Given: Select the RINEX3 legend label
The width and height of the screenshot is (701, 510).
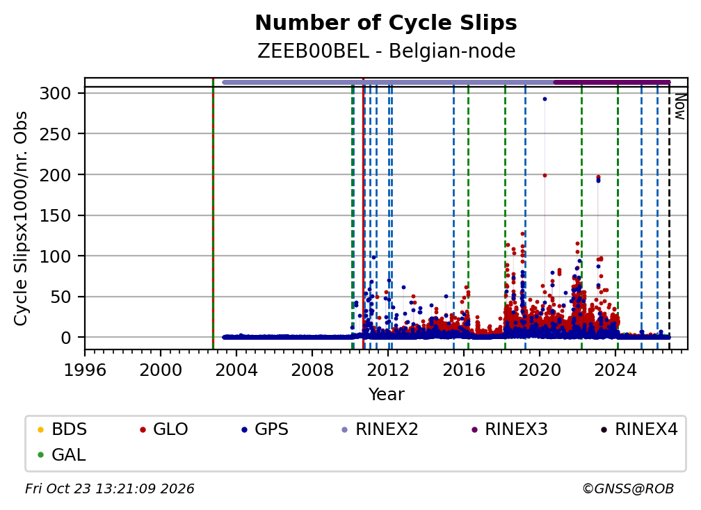Looking at the screenshot, I should tap(516, 429).
